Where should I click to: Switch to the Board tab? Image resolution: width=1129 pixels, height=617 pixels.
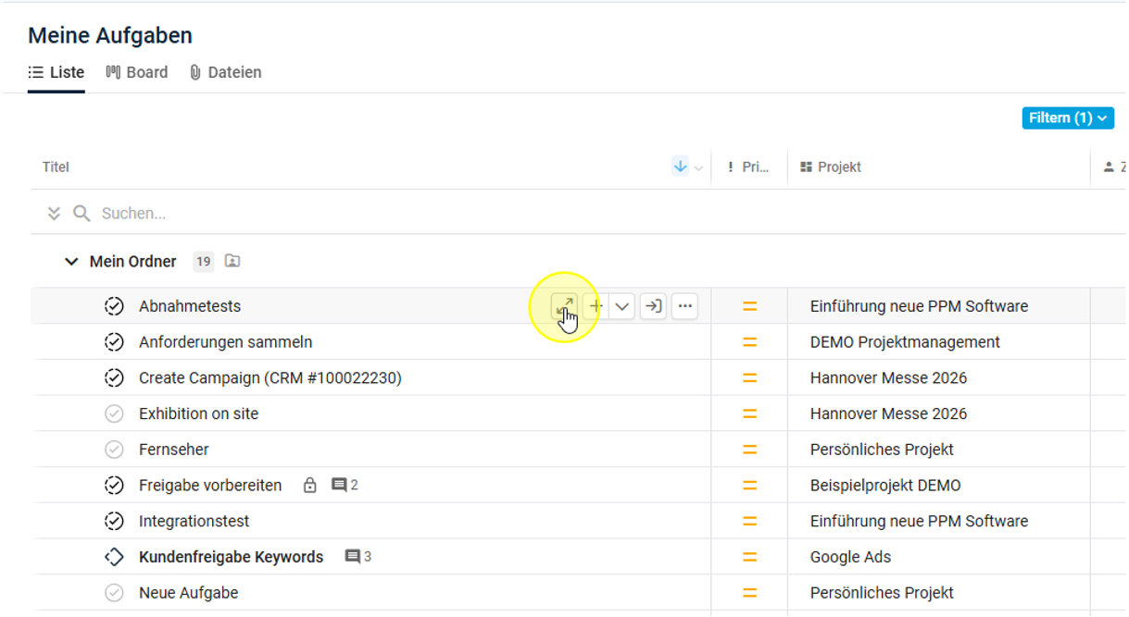pyautogui.click(x=137, y=72)
